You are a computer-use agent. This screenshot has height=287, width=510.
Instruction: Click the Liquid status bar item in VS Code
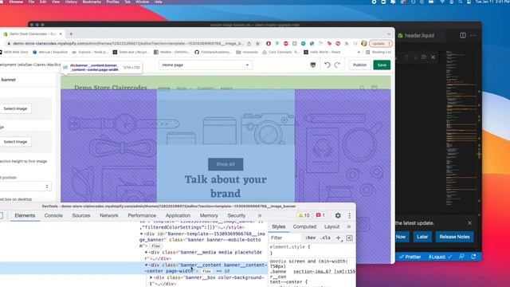[x=440, y=257]
